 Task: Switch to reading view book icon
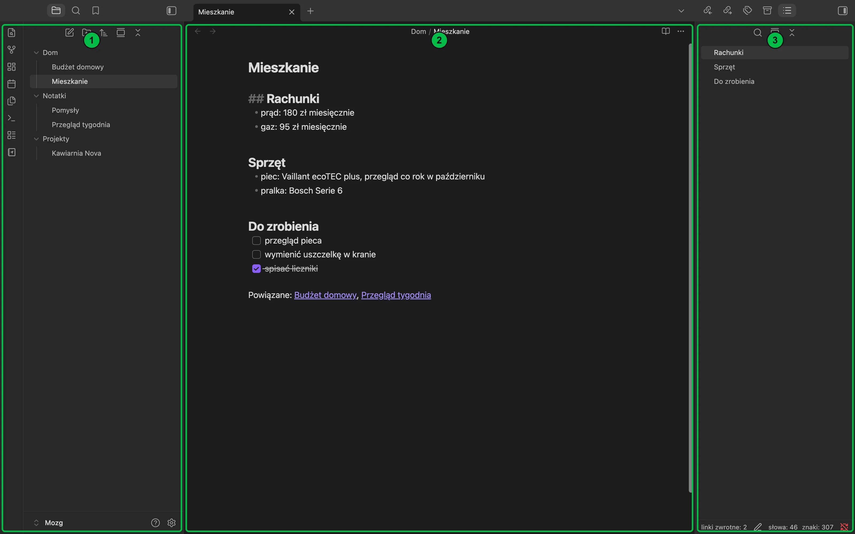pyautogui.click(x=666, y=32)
